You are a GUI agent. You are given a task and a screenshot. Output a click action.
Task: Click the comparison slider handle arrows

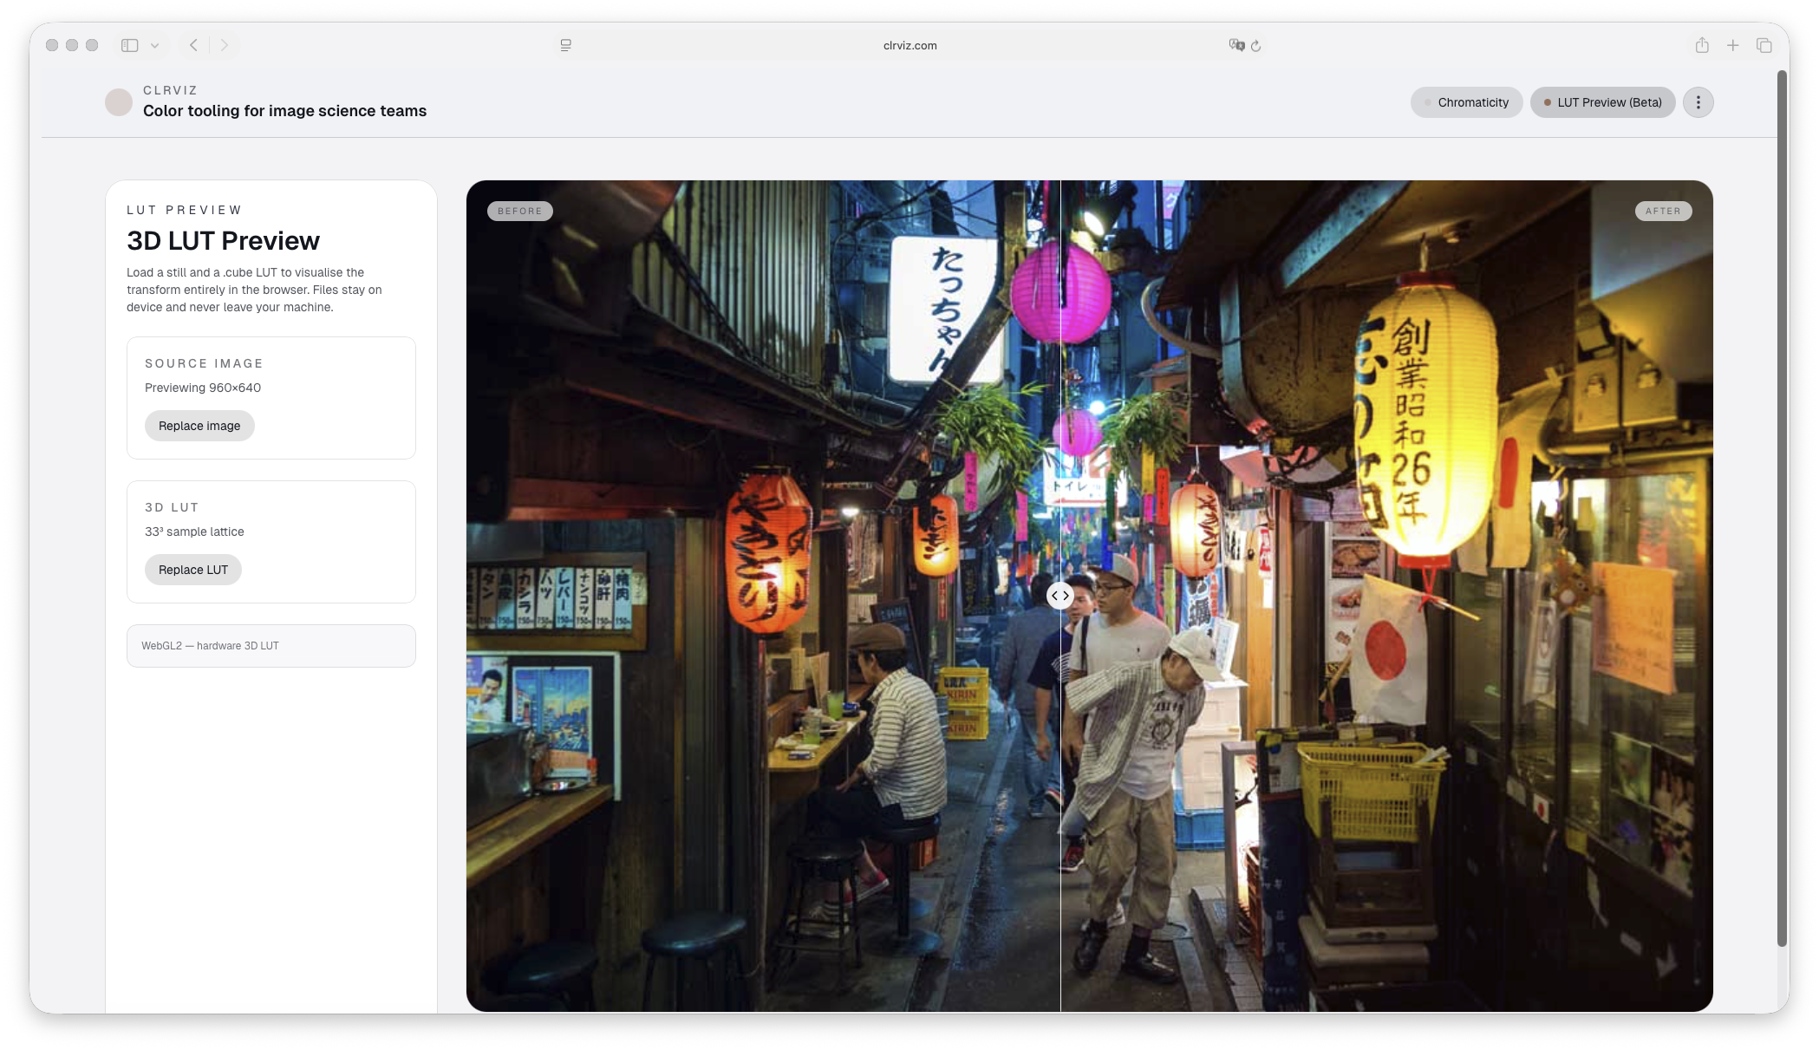(x=1060, y=596)
